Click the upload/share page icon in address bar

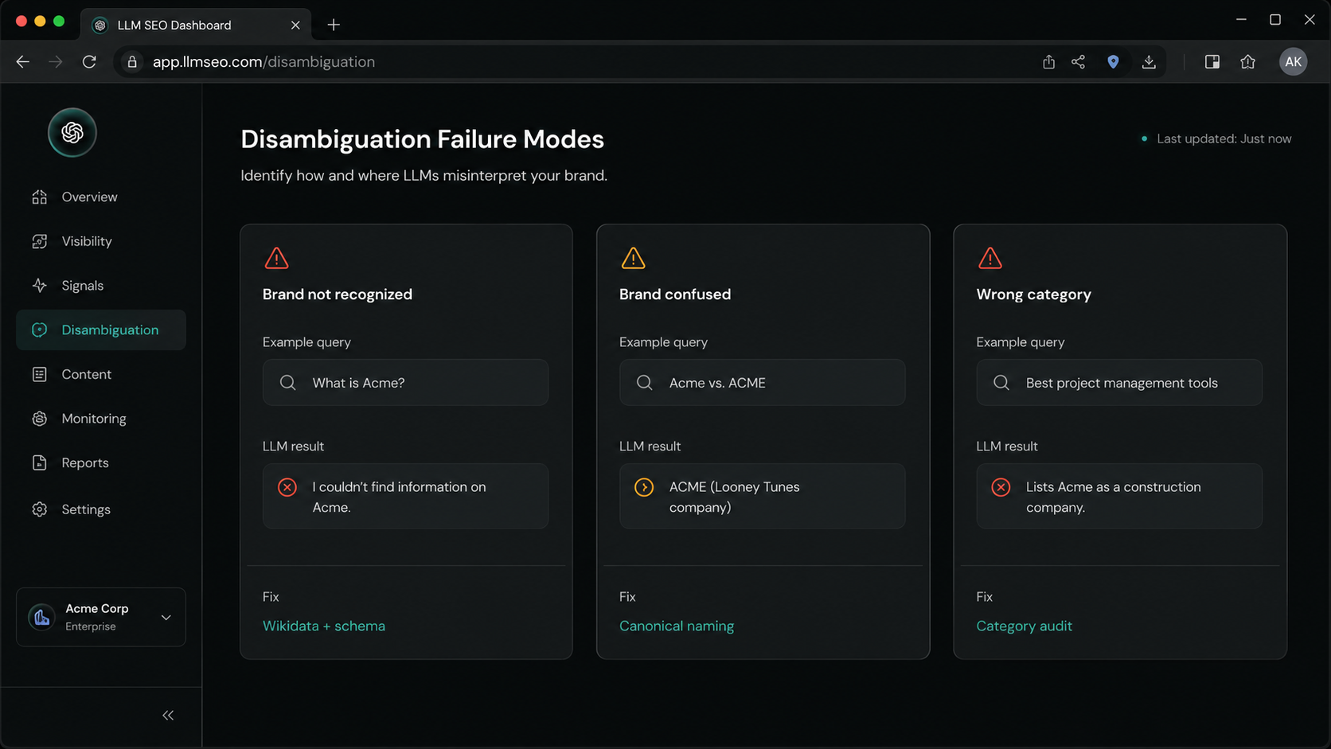[1048, 62]
